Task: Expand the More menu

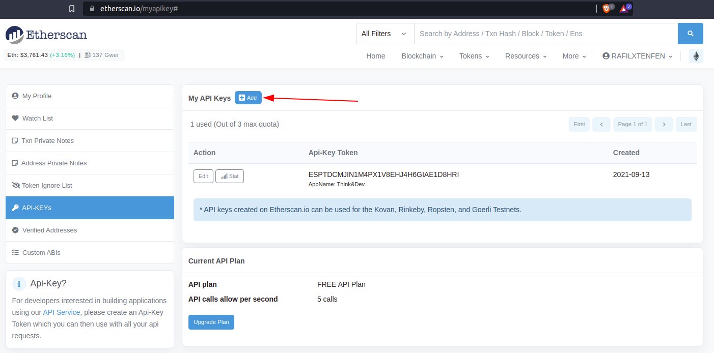Action: tap(574, 56)
